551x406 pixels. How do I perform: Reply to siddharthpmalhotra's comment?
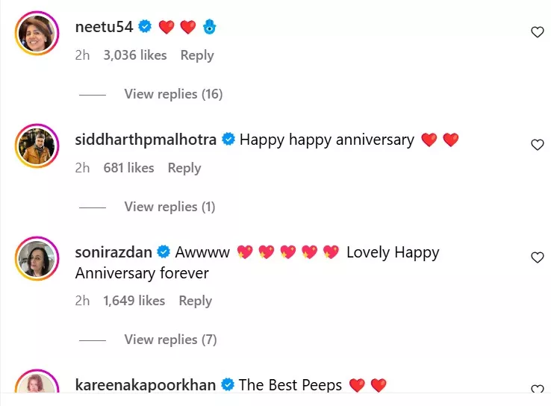point(184,168)
